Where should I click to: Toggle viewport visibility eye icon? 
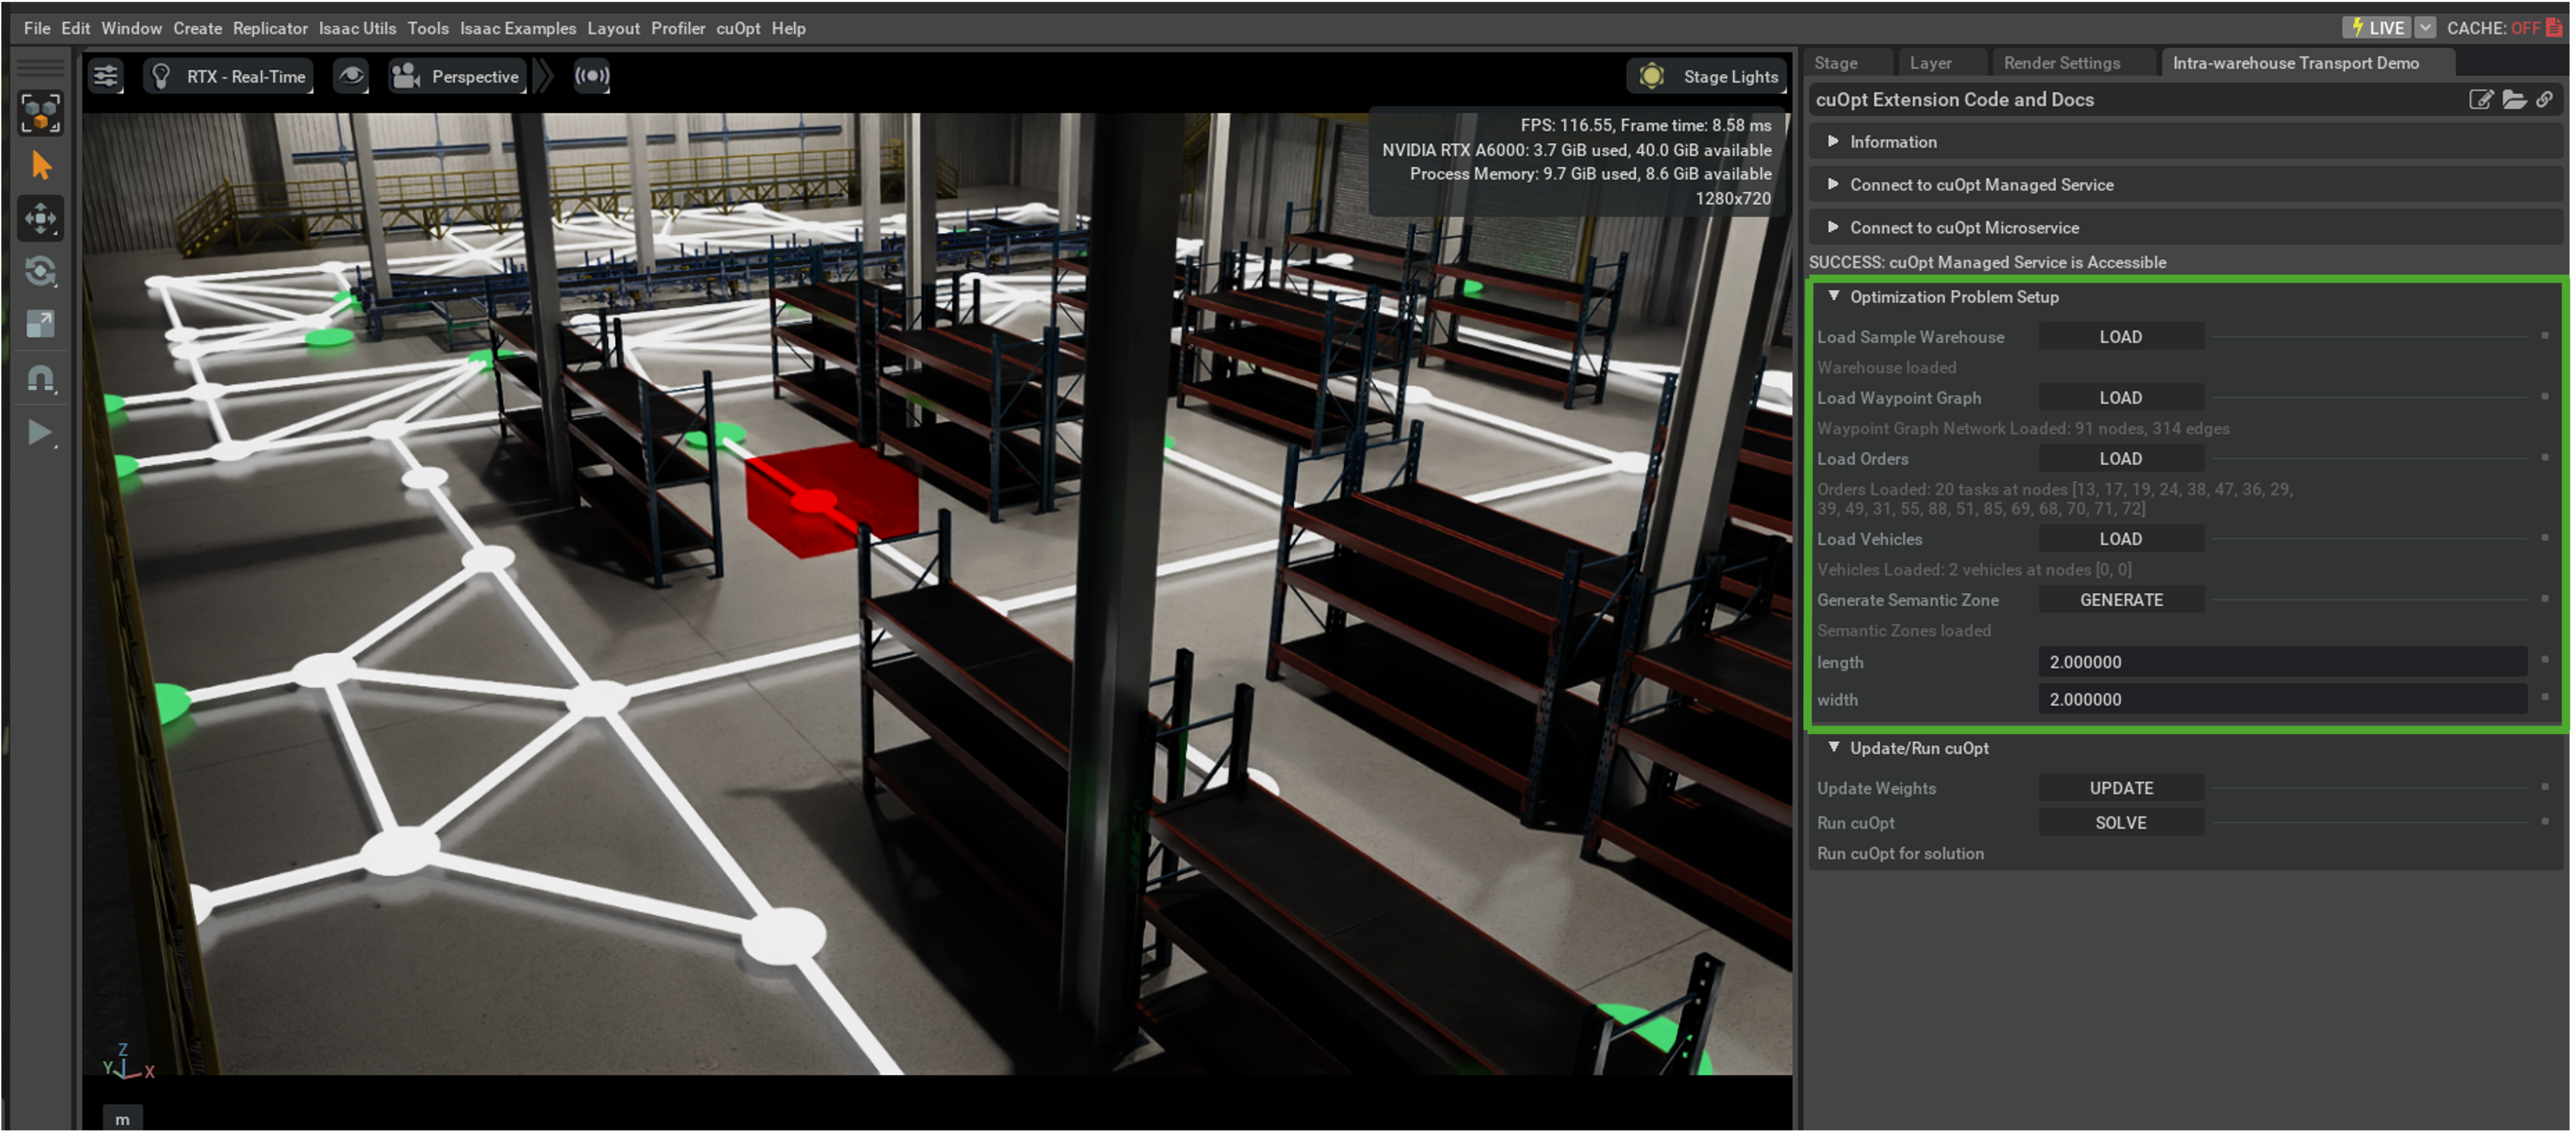pyautogui.click(x=351, y=76)
